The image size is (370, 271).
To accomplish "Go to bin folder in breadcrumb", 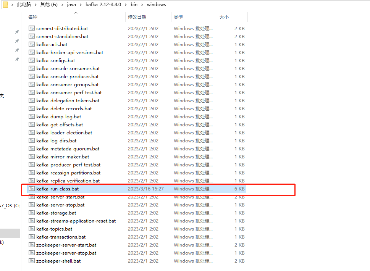I will (134, 5).
